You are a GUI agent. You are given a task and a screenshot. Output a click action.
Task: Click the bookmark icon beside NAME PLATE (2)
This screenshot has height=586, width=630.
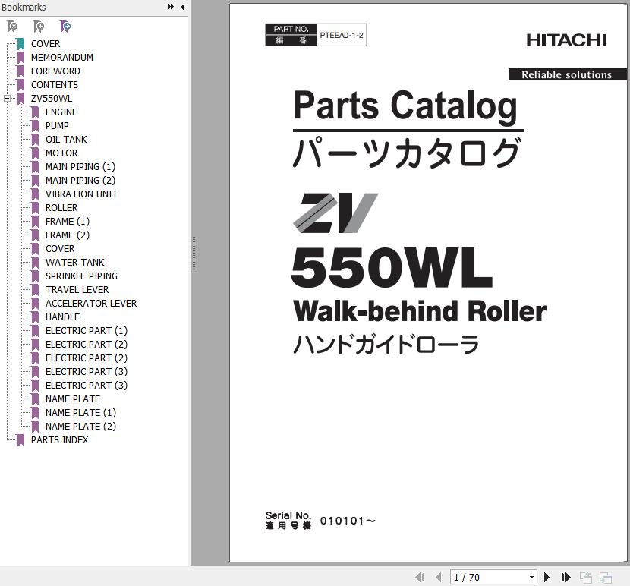coord(36,427)
